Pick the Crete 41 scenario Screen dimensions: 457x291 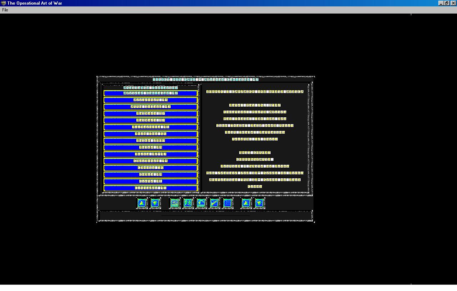point(151,182)
